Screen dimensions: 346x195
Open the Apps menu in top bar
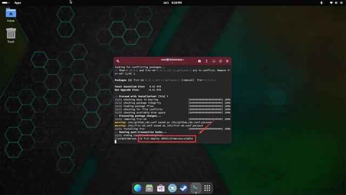coord(18,3)
